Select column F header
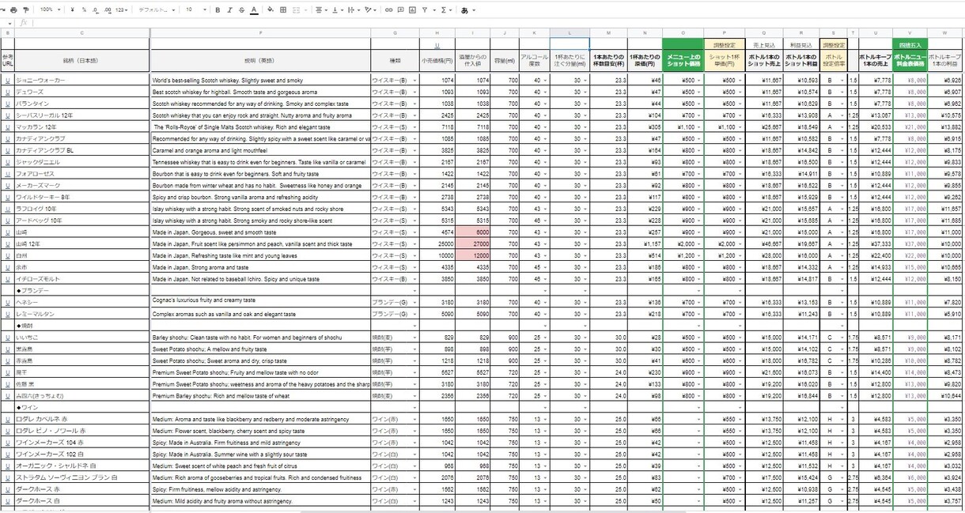Image resolution: width=965 pixels, height=513 pixels. pos(260,32)
